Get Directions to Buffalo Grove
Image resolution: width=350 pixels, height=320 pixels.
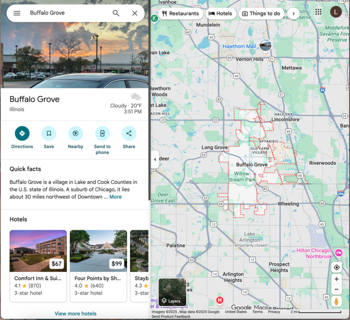[22, 134]
